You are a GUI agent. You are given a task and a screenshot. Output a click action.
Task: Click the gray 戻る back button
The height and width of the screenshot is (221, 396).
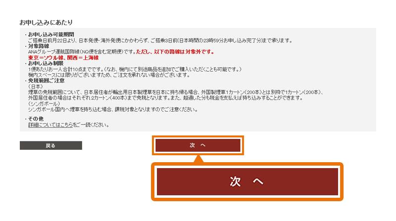click(x=51, y=145)
